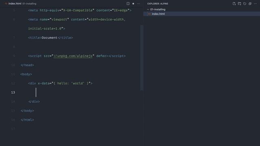Screen dimensions: 260x146
Task: Click the HTML file icon beside index.html in Explorer
Action: (149, 14)
